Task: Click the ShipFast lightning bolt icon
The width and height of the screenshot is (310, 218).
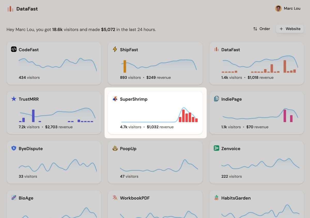Action: point(115,49)
